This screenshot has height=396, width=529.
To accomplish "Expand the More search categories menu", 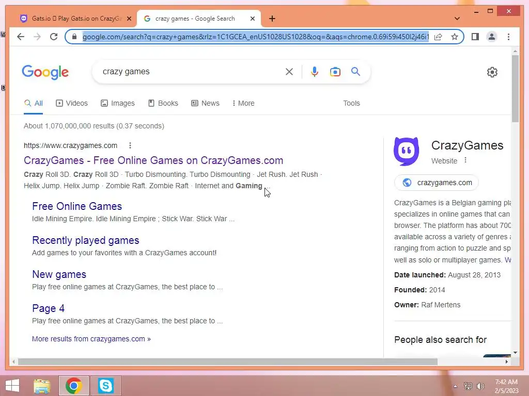I will point(243,103).
